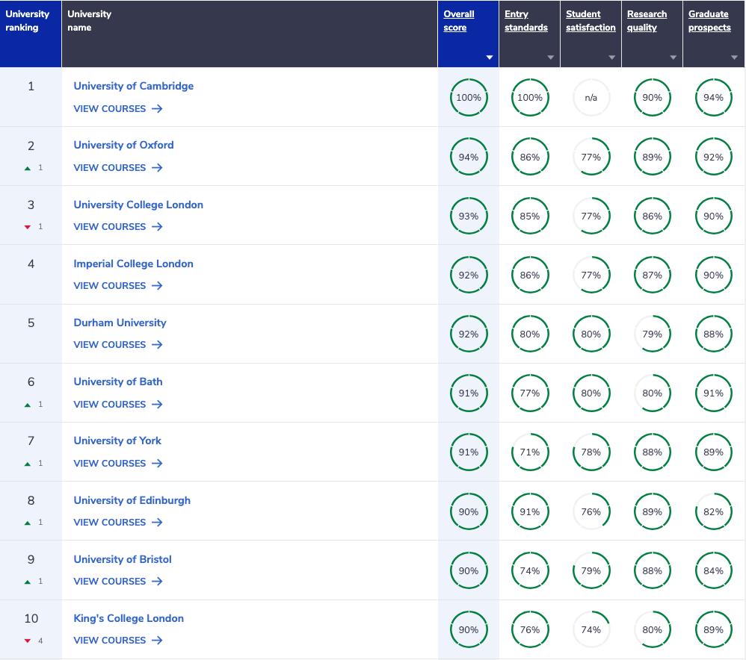746x660 pixels.
Task: Click Bath's 77% entry standards ring
Action: (530, 393)
